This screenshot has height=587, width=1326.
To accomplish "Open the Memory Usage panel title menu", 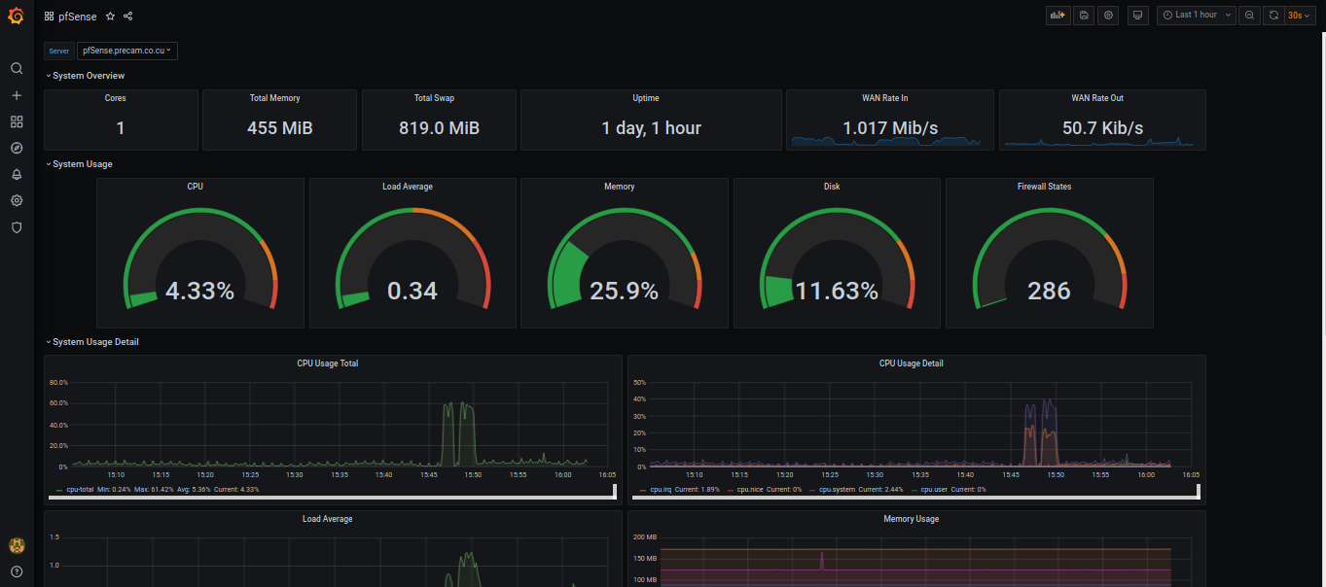I will click(912, 519).
